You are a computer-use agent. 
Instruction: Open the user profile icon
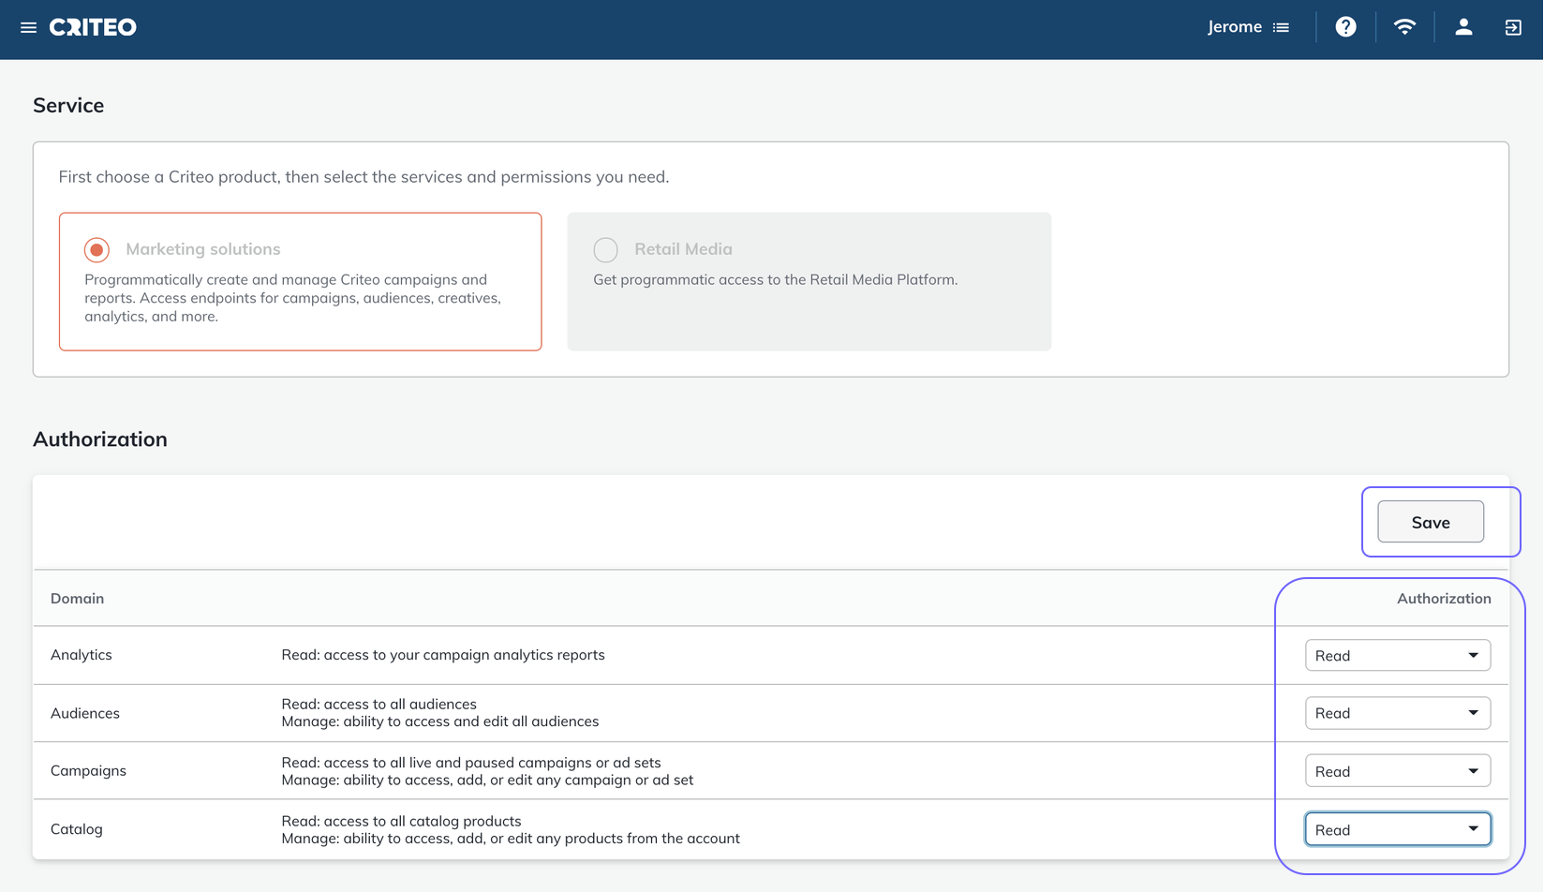(x=1463, y=27)
